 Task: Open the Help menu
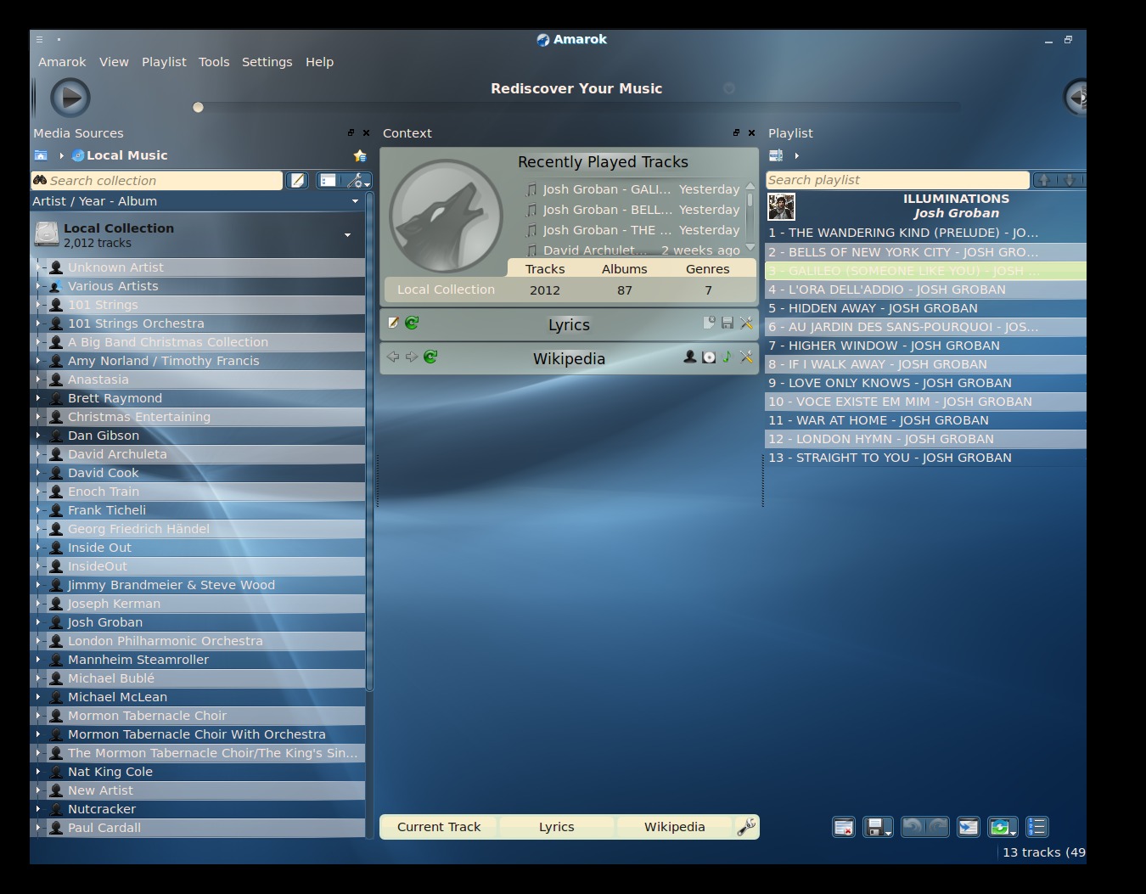(319, 62)
